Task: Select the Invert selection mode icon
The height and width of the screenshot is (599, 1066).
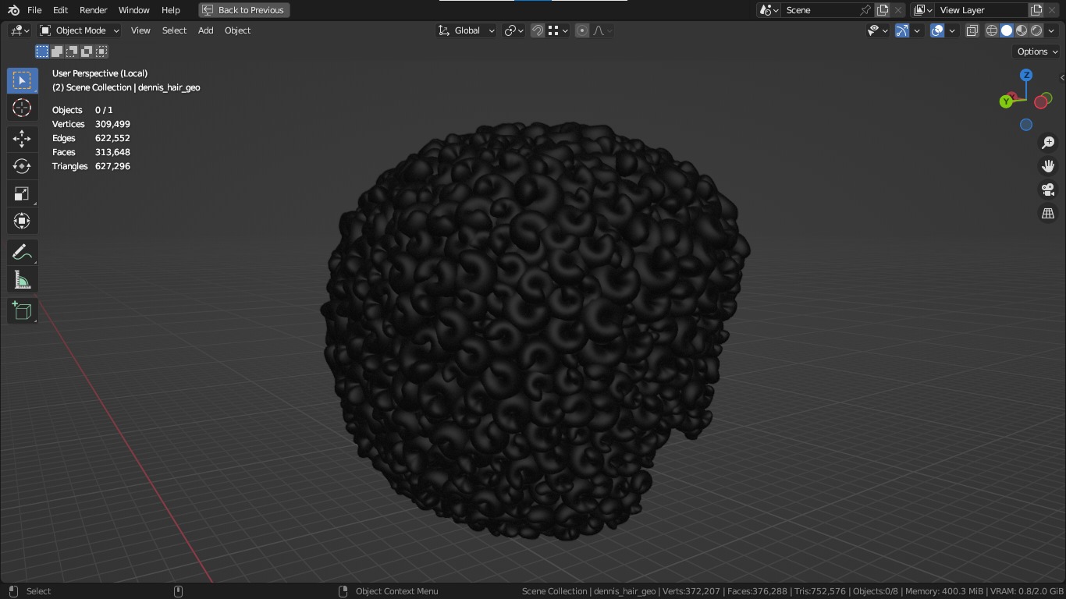Action: coord(87,51)
